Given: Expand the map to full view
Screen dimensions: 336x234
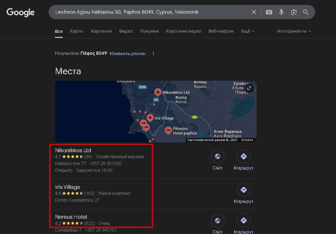Looking at the screenshot, I should (x=249, y=88).
